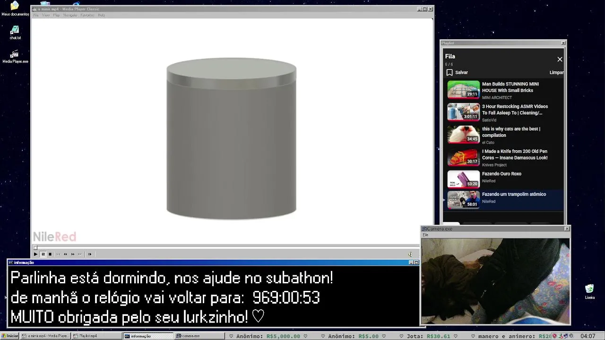Click the subathon timer value 969:00:53
The height and width of the screenshot is (340, 605).
pyautogui.click(x=286, y=297)
